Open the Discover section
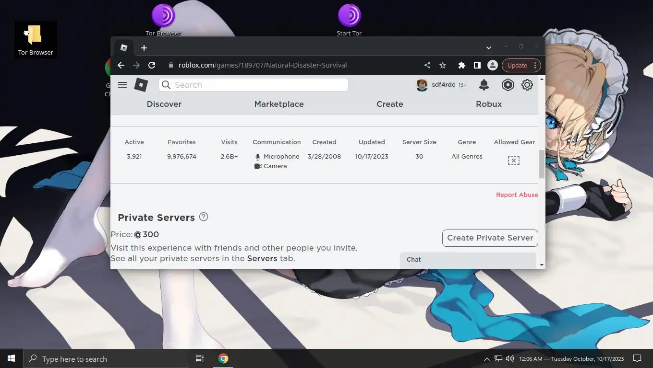 pyautogui.click(x=164, y=104)
